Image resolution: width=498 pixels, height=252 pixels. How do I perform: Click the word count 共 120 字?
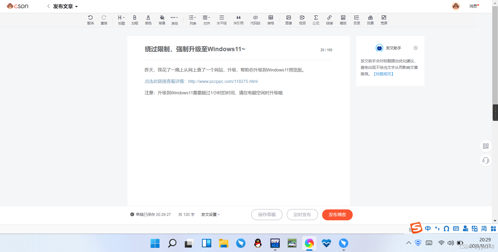(186, 215)
